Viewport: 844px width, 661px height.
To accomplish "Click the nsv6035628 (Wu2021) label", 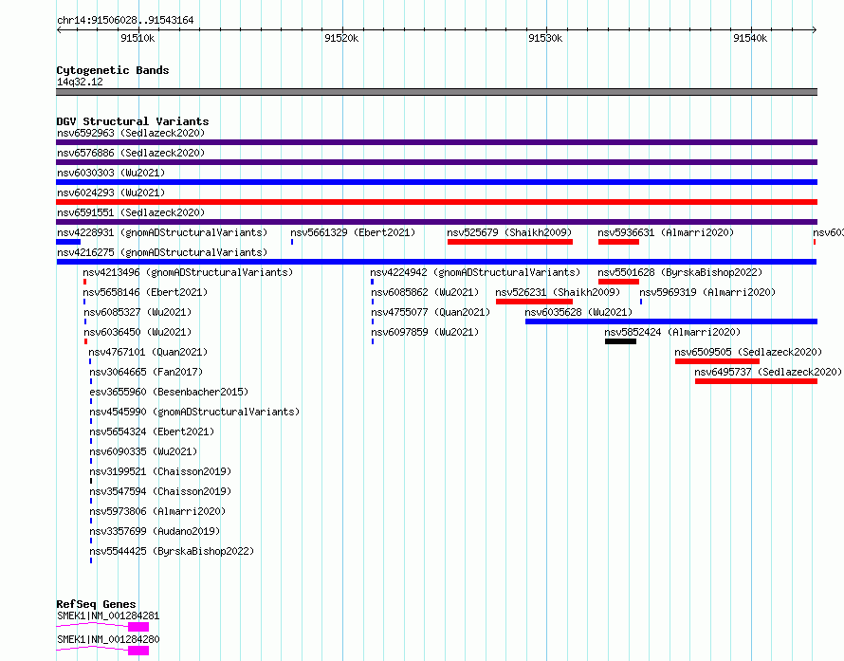I will (x=578, y=312).
